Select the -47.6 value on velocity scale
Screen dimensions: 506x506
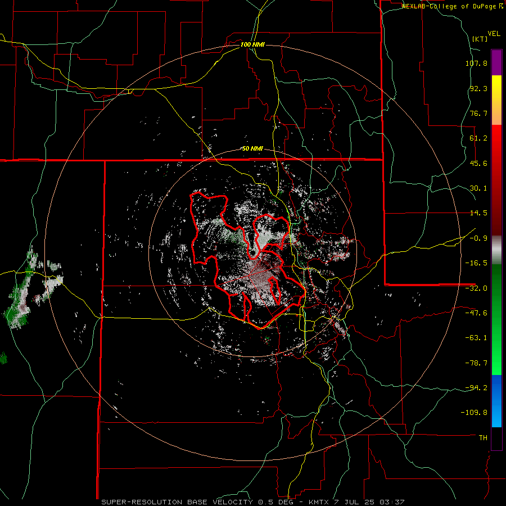476,313
